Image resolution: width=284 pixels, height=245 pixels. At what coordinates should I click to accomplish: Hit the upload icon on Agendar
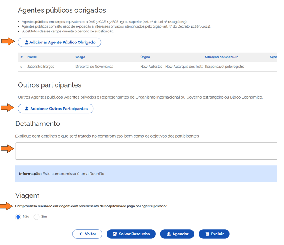168,234
